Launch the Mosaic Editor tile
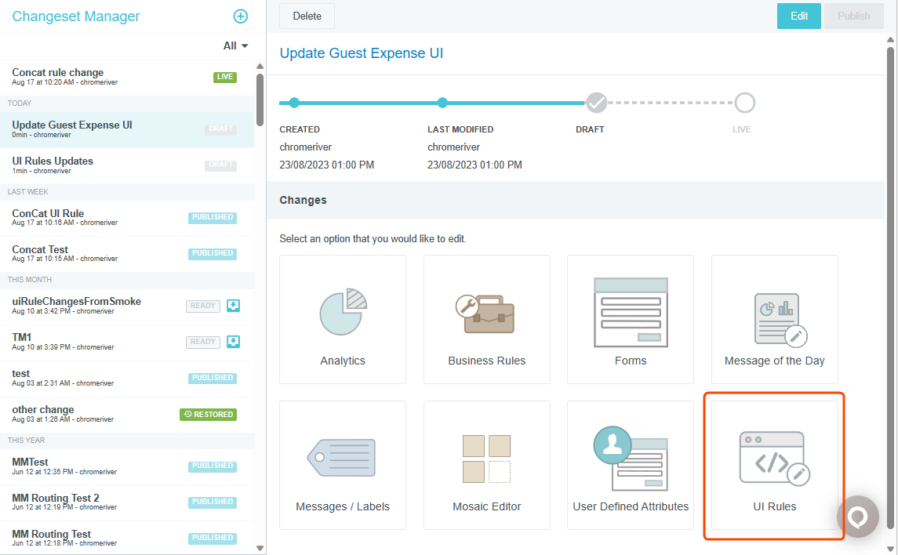 tap(486, 465)
